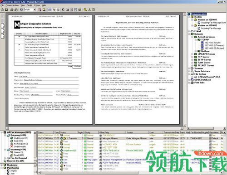Click the red document toolbar icon after zoom box

[40, 10]
